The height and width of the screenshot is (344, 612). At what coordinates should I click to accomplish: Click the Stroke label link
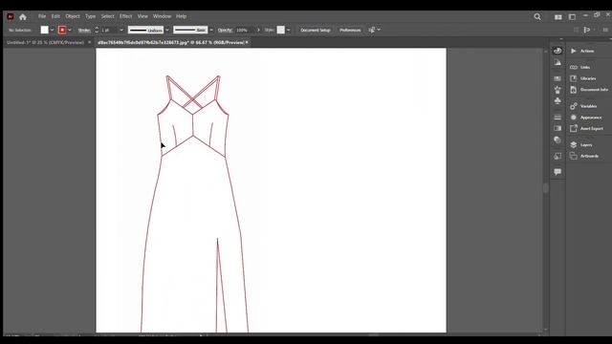pyautogui.click(x=84, y=30)
